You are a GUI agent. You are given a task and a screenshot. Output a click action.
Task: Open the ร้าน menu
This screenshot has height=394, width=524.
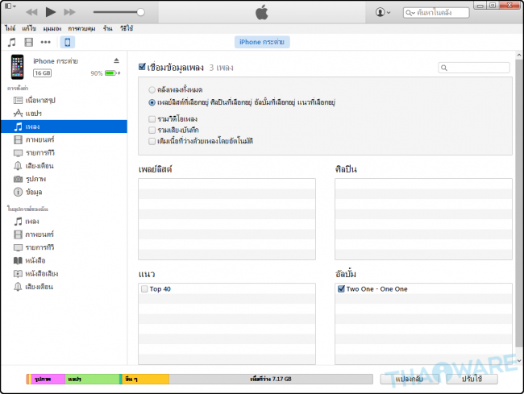pos(107,28)
